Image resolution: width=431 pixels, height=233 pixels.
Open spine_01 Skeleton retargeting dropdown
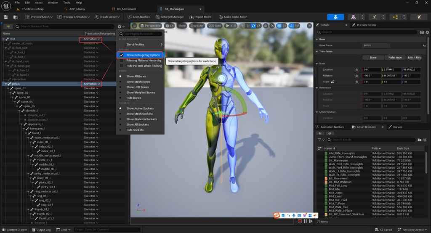tap(91, 88)
